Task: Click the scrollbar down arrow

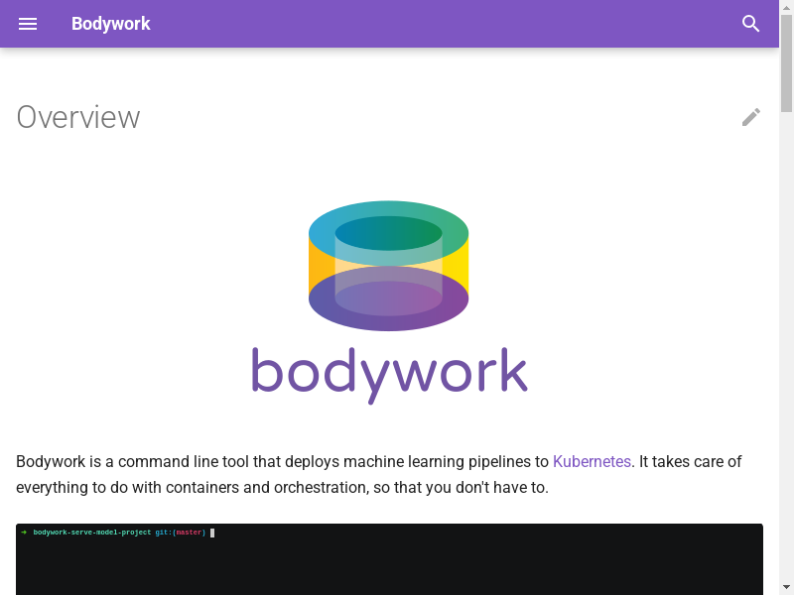Action: click(786, 586)
